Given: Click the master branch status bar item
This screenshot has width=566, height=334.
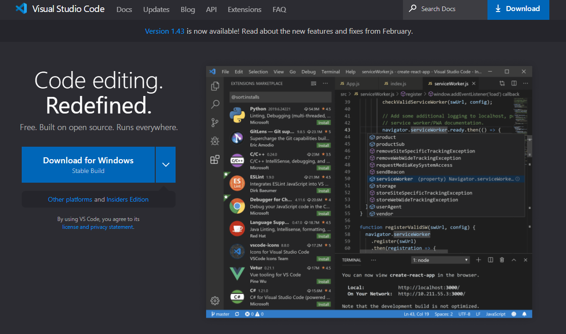Looking at the screenshot, I should tap(220, 314).
